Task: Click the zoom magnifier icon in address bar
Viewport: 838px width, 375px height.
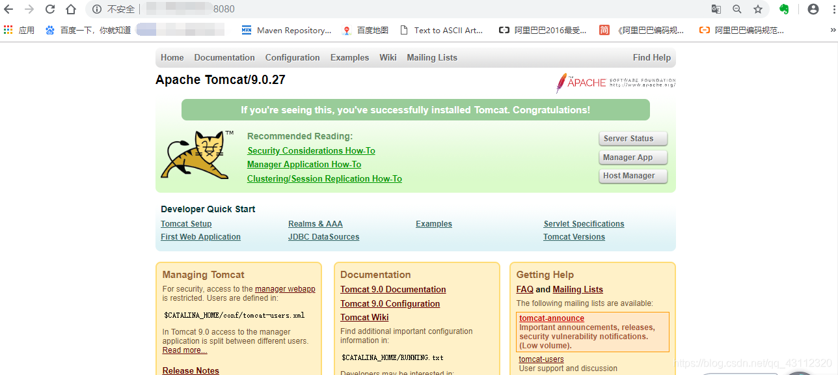Action: pyautogui.click(x=737, y=9)
